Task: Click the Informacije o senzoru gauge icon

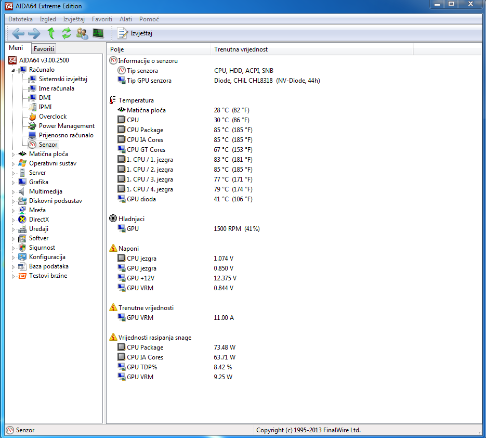Action: [x=113, y=60]
